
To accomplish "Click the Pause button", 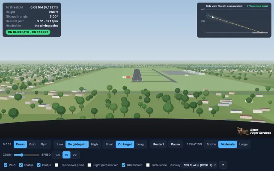I will [176, 144].
